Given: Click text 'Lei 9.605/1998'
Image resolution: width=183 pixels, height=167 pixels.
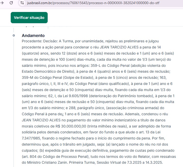Looking at the screenshot, I should tap(75, 96).
